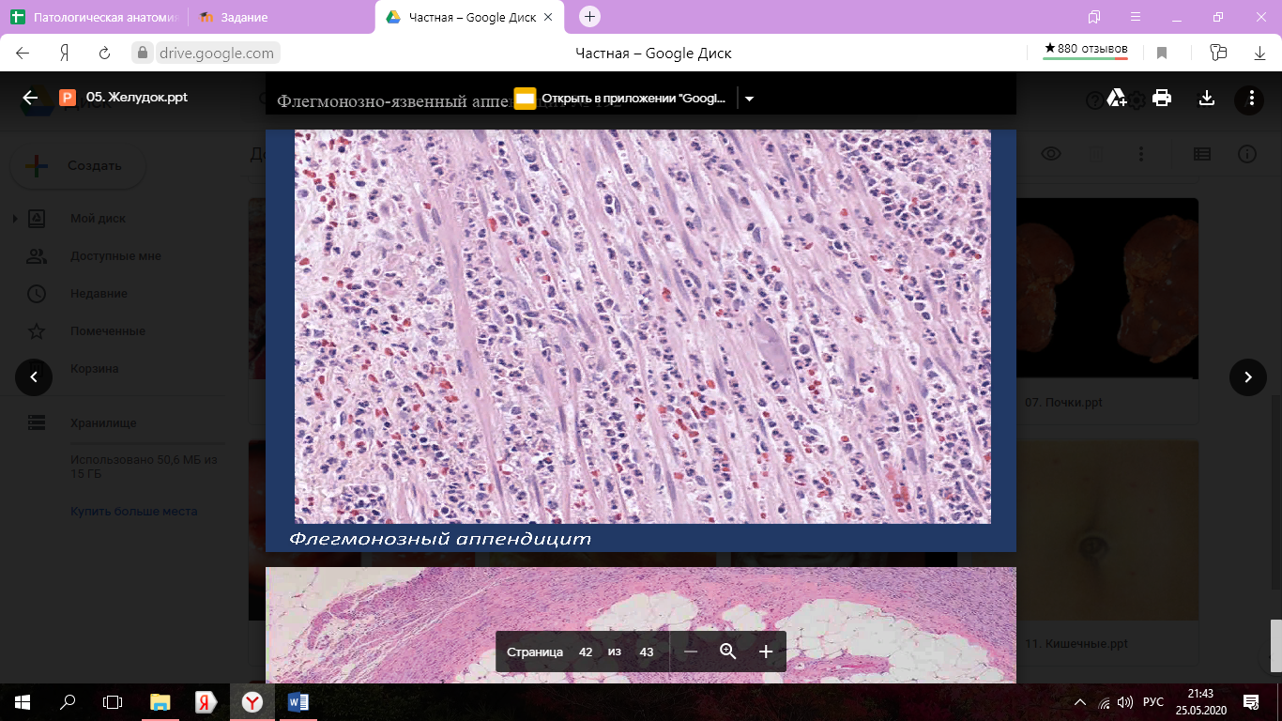Open the browser extensions icon
The width and height of the screenshot is (1282, 721).
coord(1218,54)
